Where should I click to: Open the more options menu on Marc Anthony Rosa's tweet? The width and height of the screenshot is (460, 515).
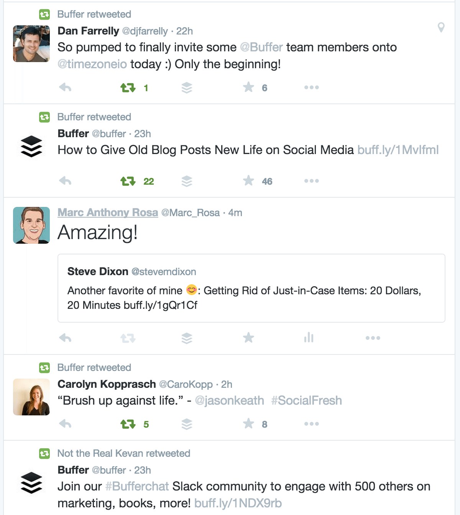click(x=373, y=338)
